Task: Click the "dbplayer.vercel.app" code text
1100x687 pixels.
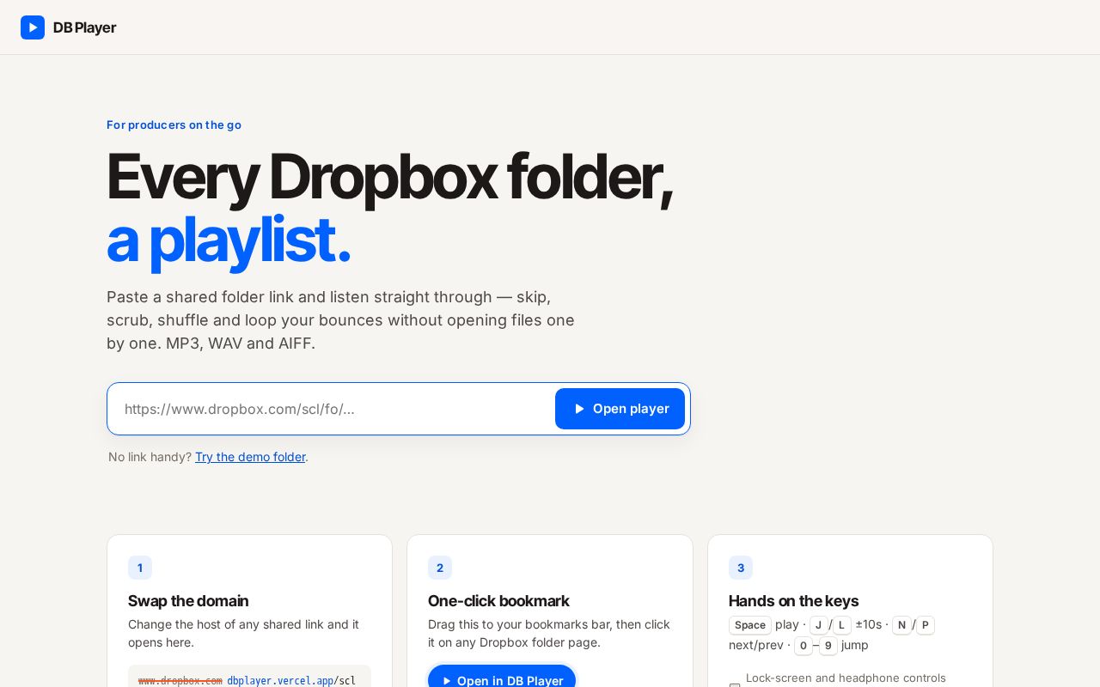Action: [280, 681]
